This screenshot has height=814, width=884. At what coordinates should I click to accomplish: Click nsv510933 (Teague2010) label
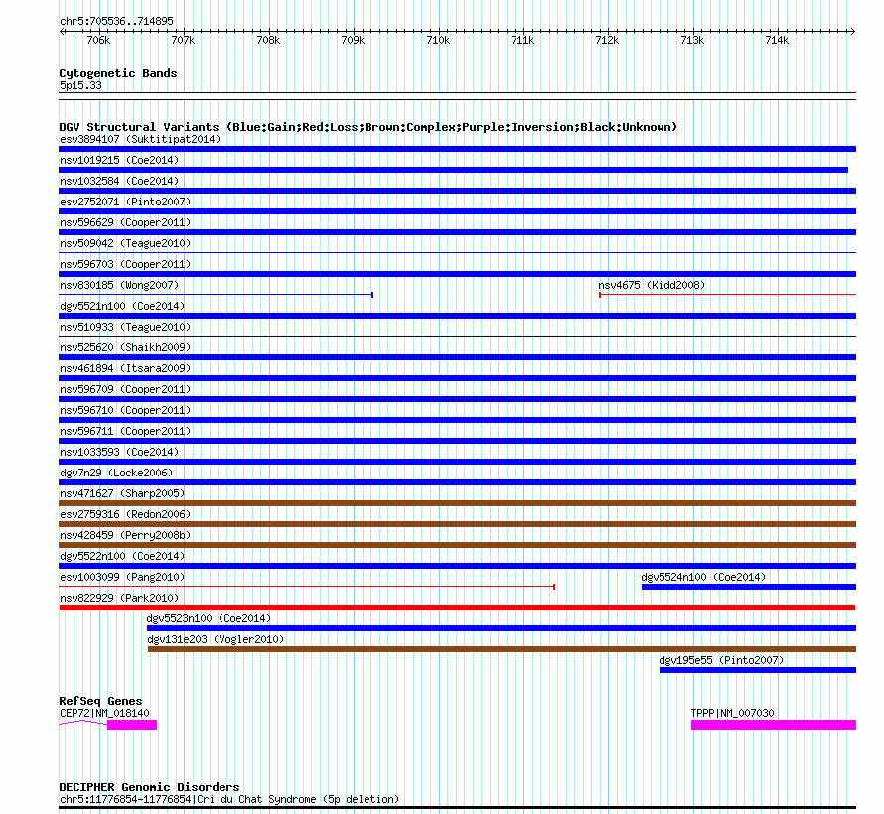125,327
